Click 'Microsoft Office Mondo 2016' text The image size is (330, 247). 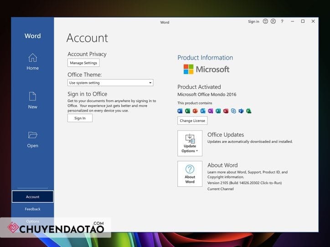click(x=207, y=95)
